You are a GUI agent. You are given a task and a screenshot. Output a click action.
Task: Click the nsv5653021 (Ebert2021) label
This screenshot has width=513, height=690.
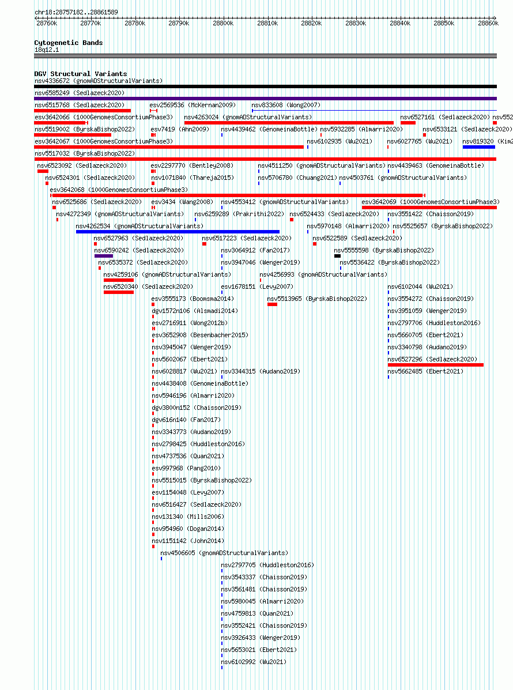pos(259,650)
